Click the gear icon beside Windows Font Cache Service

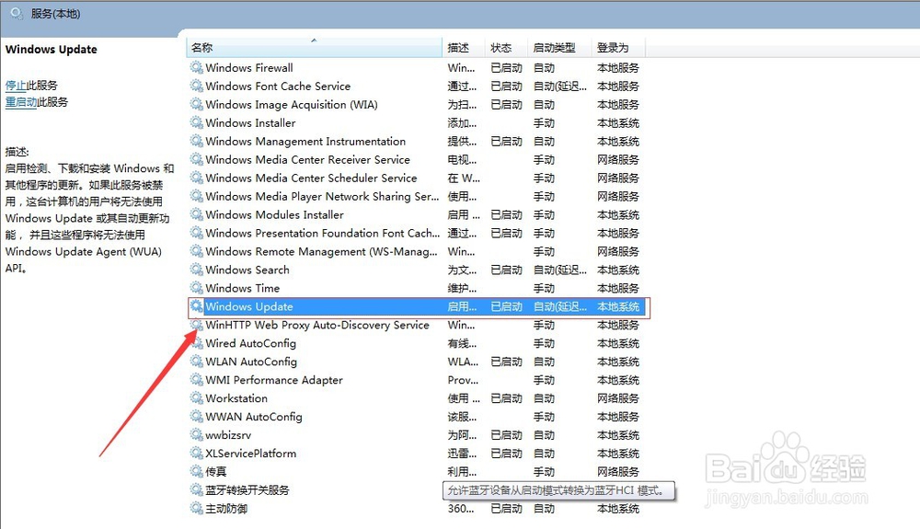point(196,86)
